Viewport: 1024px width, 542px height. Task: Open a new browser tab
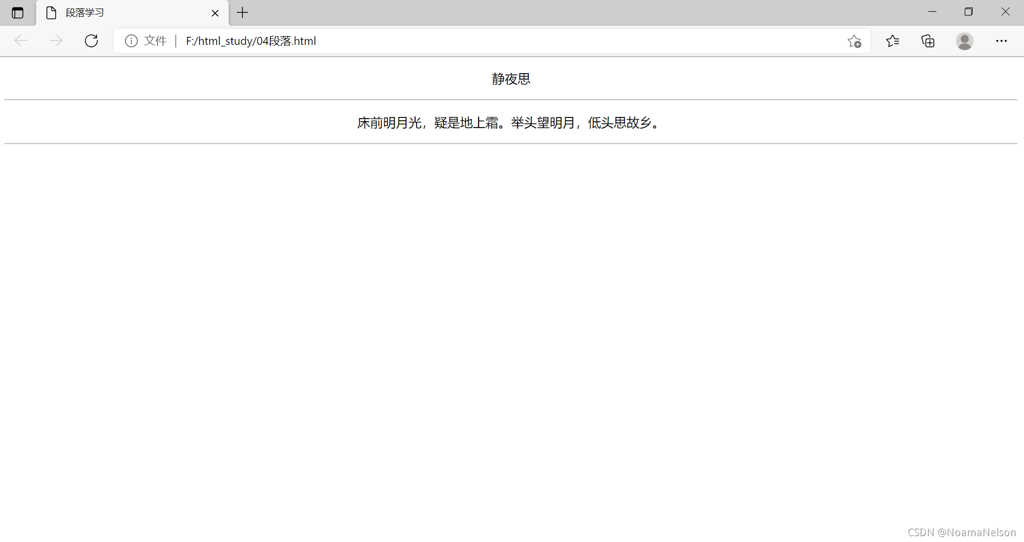(241, 12)
